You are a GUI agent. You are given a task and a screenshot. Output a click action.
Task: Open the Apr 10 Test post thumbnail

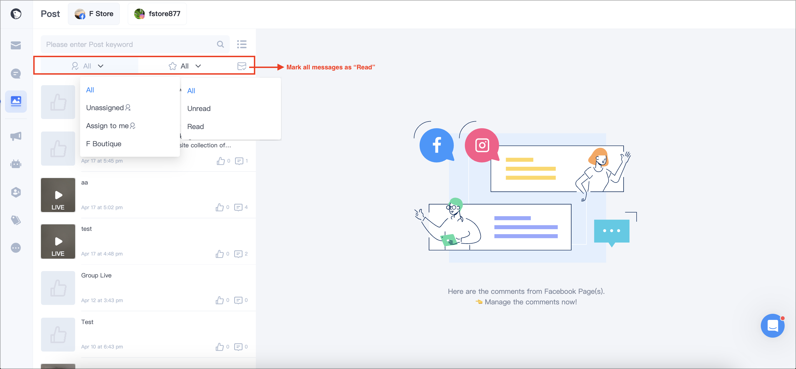click(58, 334)
